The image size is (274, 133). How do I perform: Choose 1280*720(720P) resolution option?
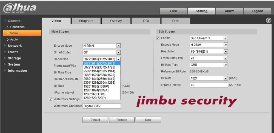point(102,98)
